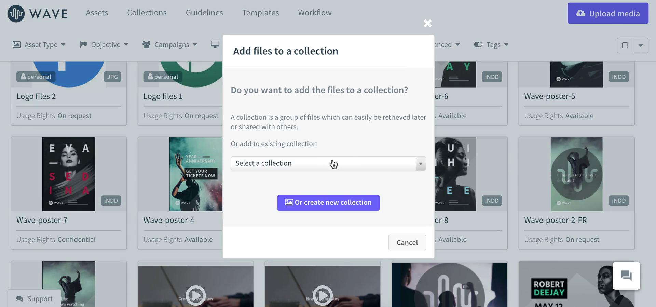This screenshot has width=656, height=307.
Task: Expand the Campaigns filter
Action: point(170,45)
